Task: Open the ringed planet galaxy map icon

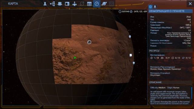Action: [x=104, y=4]
